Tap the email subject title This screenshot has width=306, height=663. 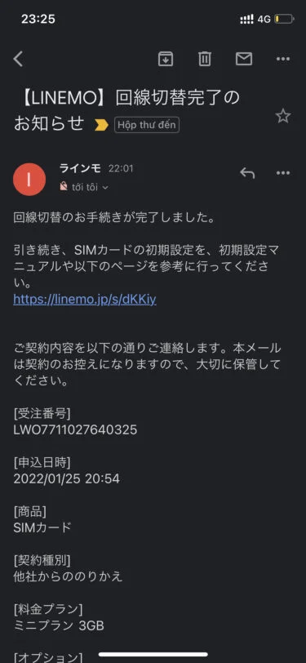[126, 111]
